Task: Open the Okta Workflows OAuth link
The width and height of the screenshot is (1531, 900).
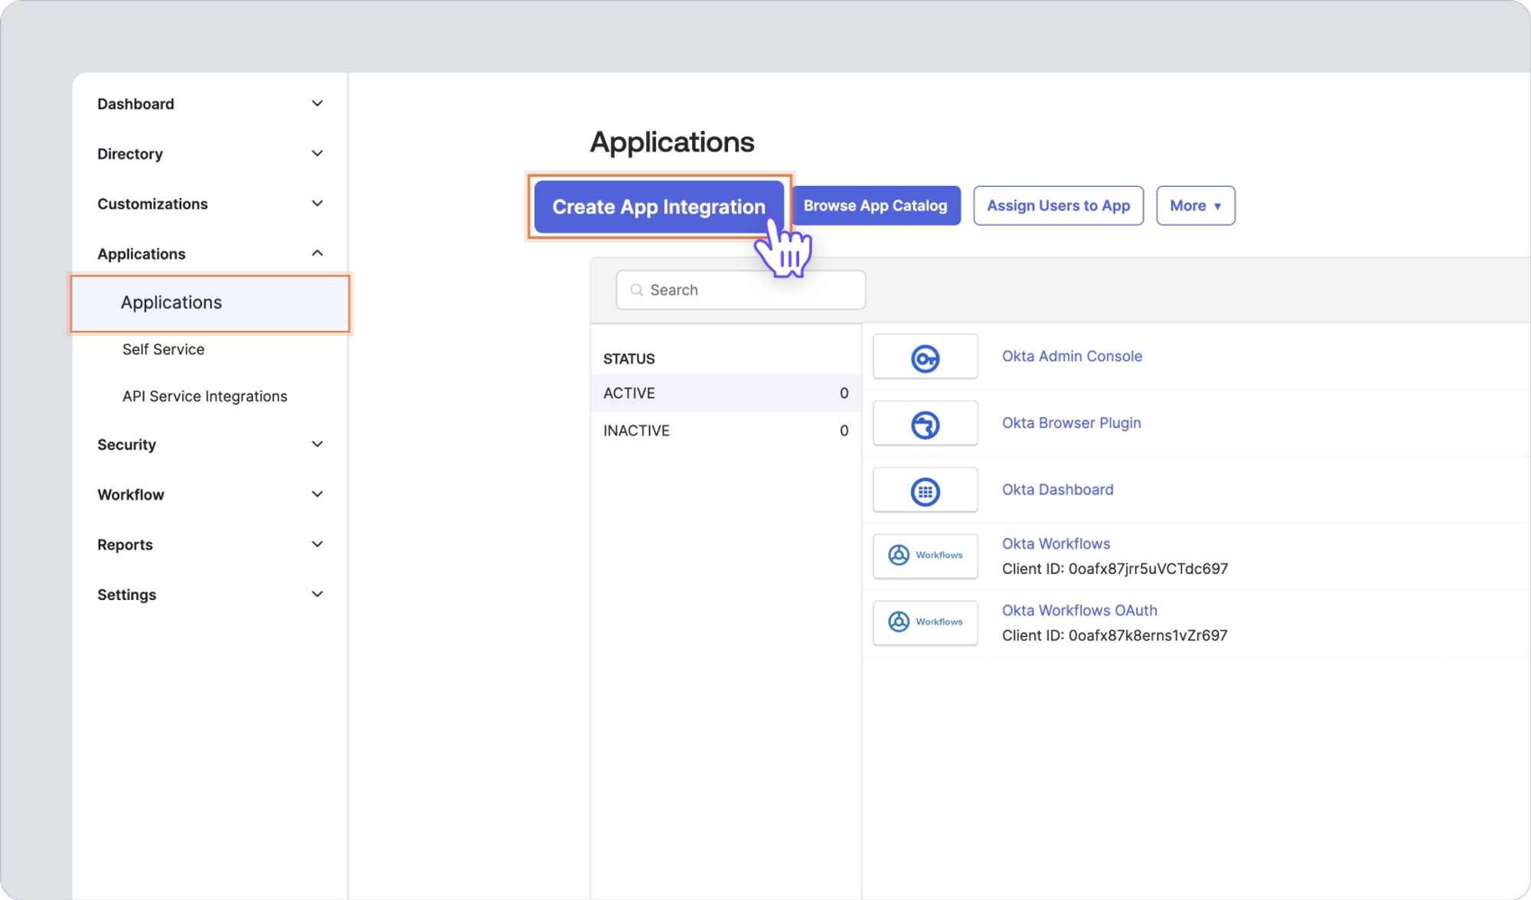Action: coord(1079,611)
